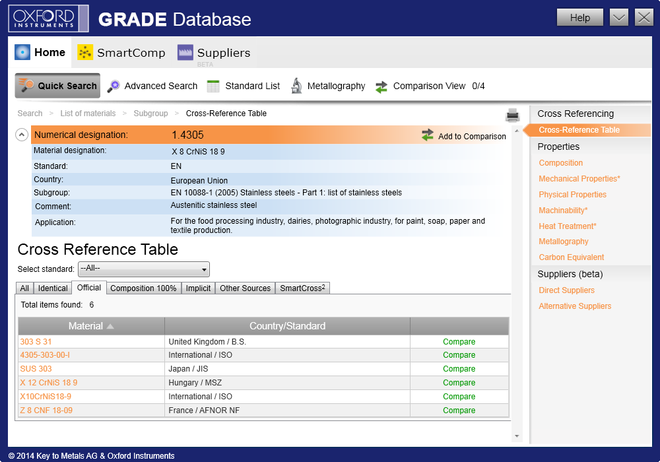This screenshot has width=660, height=462.
Task: Open material Z 8 CNF 18-09
Action: click(x=46, y=411)
